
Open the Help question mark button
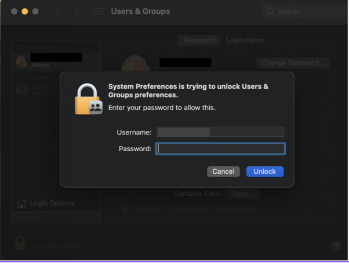tap(336, 246)
